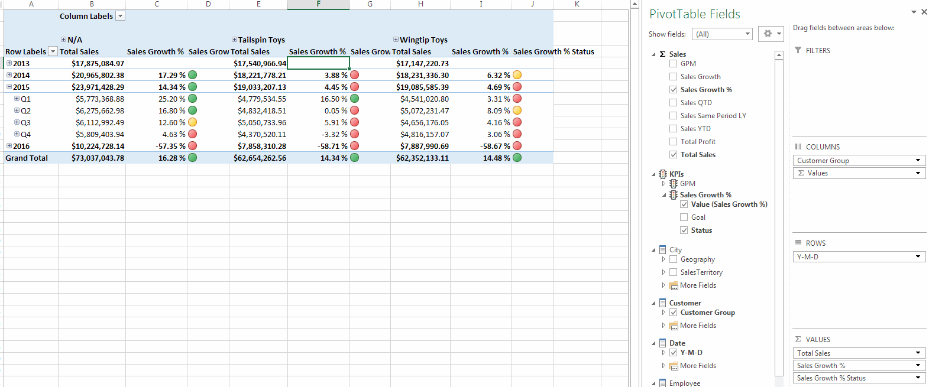This screenshot has width=929, height=387.
Task: Check the Total Profit checkbox
Action: (x=673, y=141)
